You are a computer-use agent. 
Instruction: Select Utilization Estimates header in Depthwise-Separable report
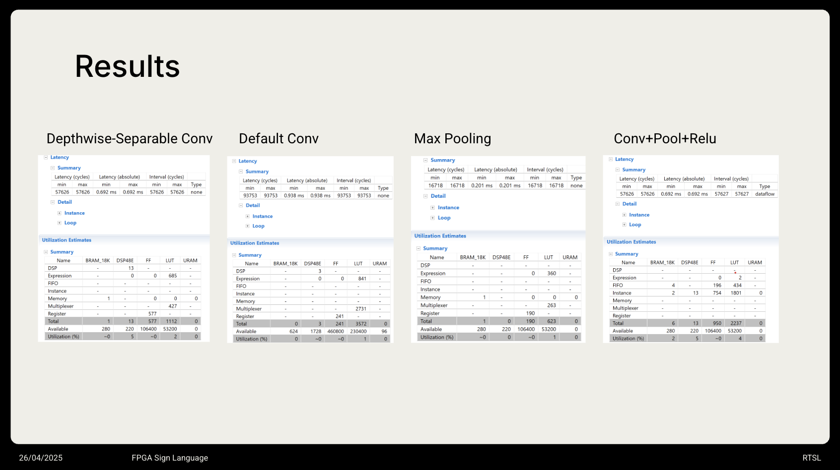click(x=67, y=240)
